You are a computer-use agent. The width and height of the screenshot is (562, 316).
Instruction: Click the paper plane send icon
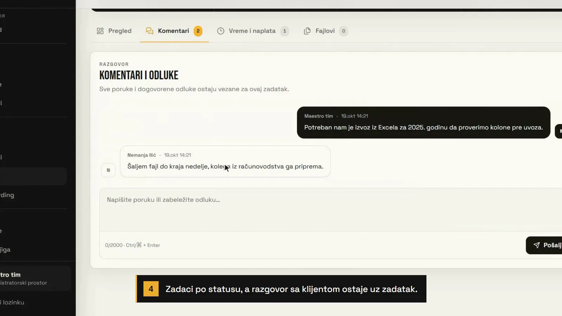point(536,245)
